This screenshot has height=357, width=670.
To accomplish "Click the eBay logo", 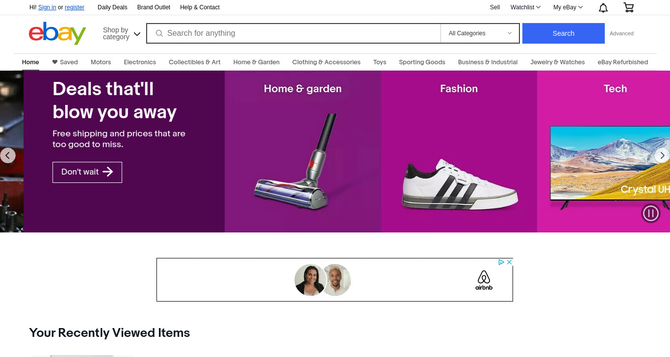I will (57, 33).
